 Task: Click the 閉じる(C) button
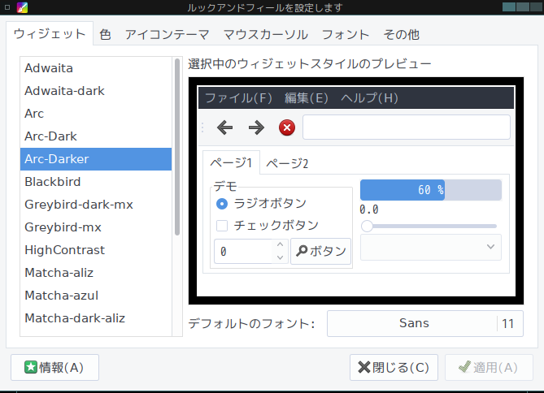(394, 367)
